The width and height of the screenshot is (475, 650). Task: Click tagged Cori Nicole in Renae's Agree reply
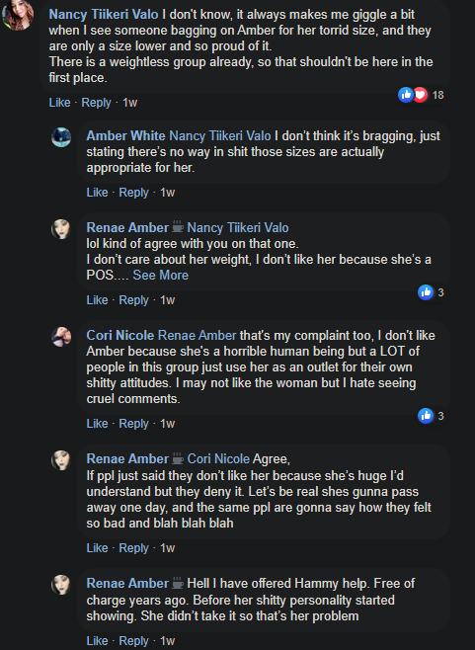coord(218,459)
